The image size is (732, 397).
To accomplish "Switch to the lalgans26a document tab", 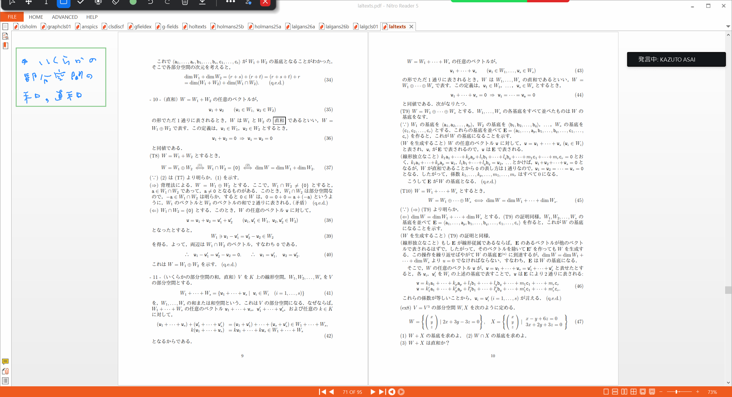I will pyautogui.click(x=300, y=27).
